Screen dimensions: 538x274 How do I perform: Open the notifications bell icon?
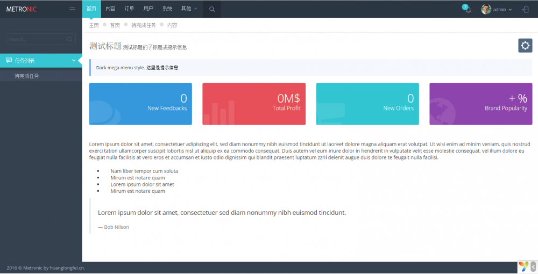pos(468,10)
